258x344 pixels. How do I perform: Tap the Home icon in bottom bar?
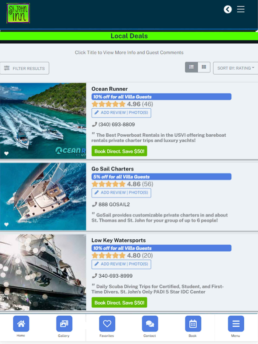pyautogui.click(x=21, y=324)
